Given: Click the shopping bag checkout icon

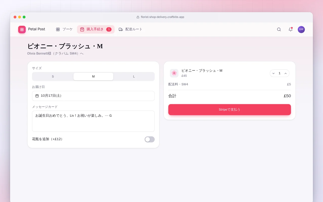Looking at the screenshot, I should click(x=82, y=29).
